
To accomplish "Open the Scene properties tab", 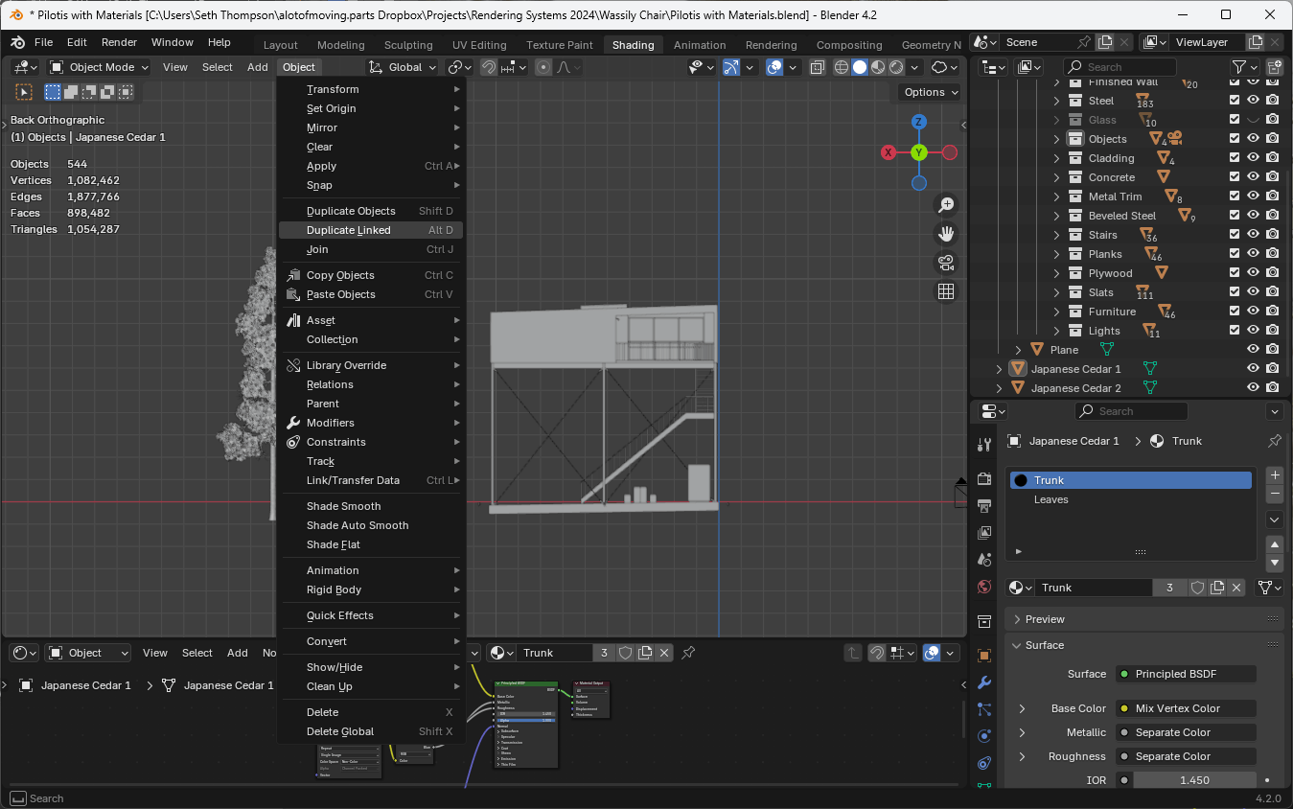I will click(x=983, y=559).
